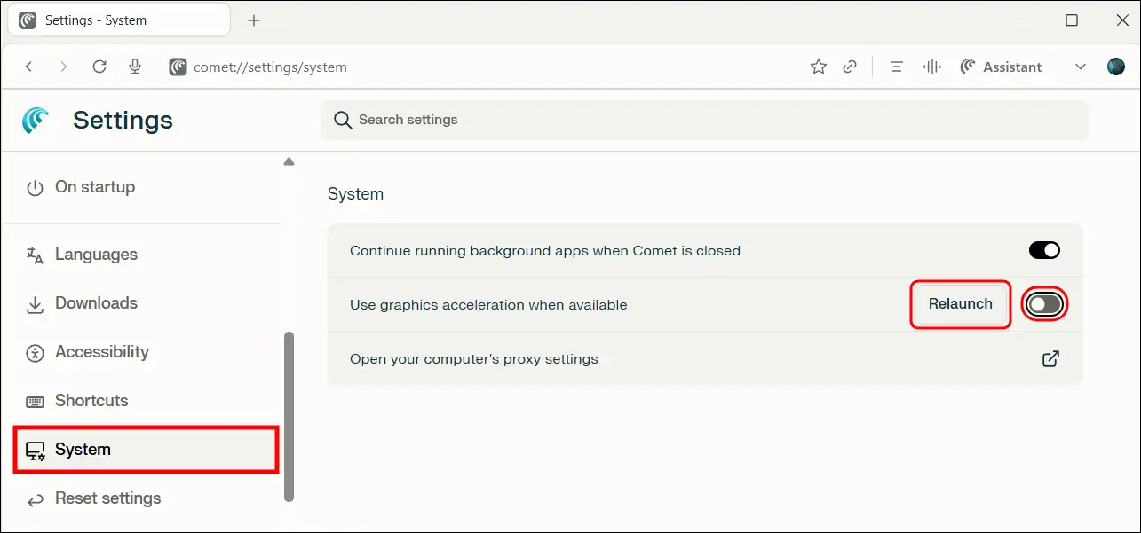Open proxy settings external link icon
1141x533 pixels.
click(x=1050, y=359)
